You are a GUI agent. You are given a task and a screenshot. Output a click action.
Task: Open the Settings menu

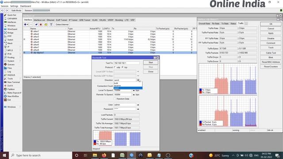14,6
